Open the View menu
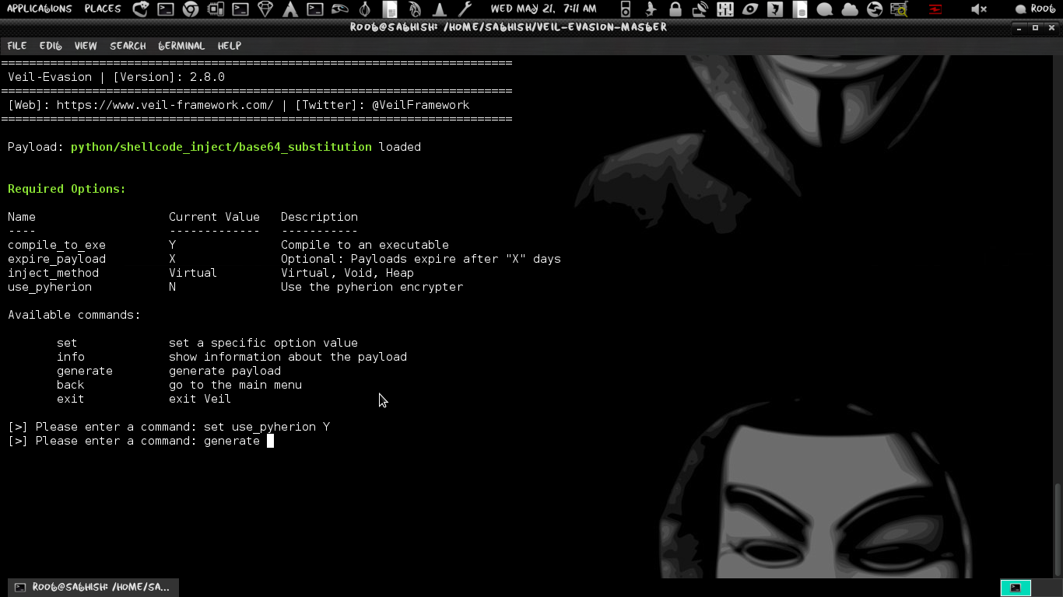Viewport: 1063px width, 597px height. click(86, 46)
